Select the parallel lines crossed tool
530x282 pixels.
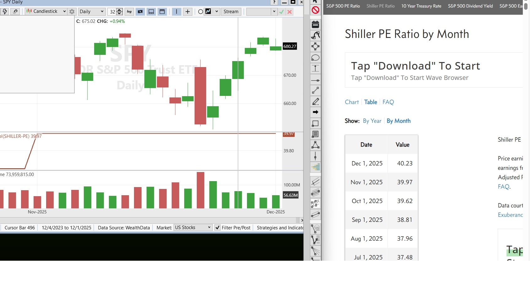click(x=315, y=181)
